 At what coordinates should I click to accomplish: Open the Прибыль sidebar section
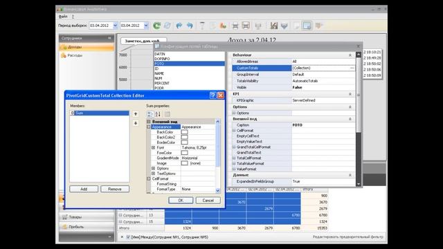[x=87, y=227]
